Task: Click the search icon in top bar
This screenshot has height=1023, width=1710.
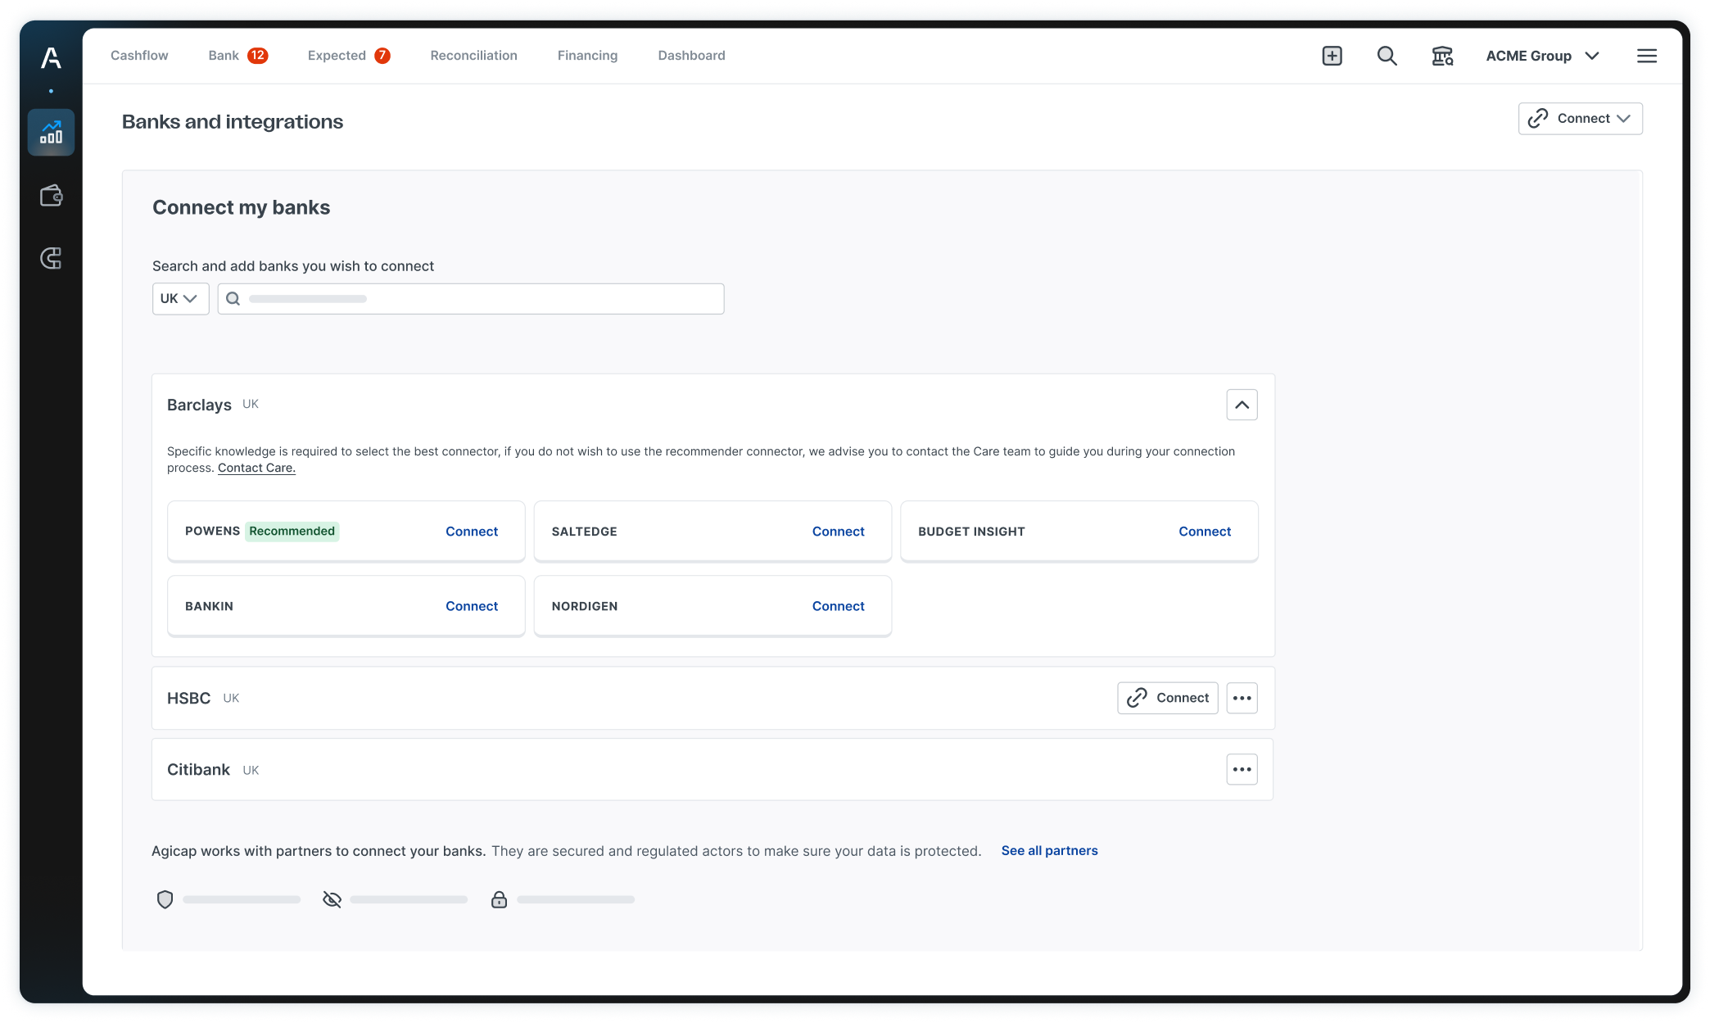Action: (x=1387, y=55)
